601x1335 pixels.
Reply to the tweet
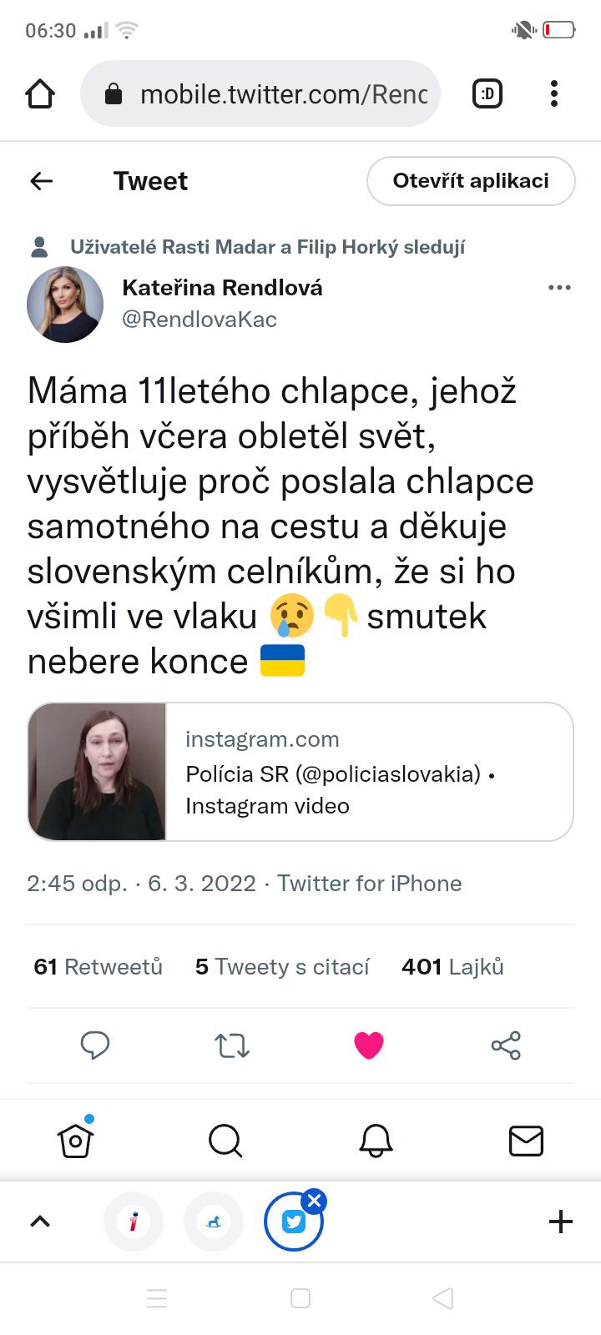click(95, 1045)
